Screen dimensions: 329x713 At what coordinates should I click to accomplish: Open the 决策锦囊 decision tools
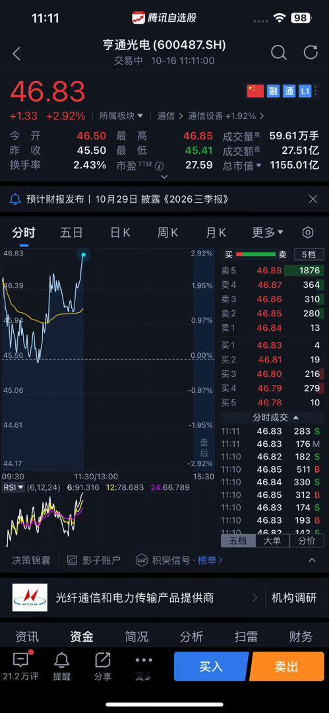[31, 560]
